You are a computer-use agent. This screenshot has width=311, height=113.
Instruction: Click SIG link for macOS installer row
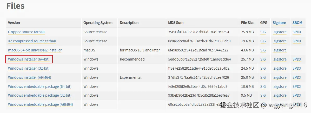tap(263, 50)
